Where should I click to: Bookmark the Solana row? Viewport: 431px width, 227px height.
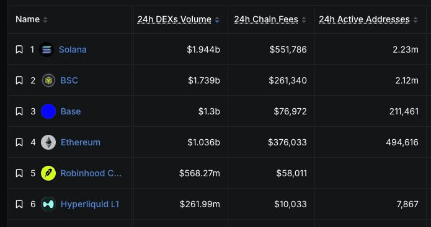(19, 49)
